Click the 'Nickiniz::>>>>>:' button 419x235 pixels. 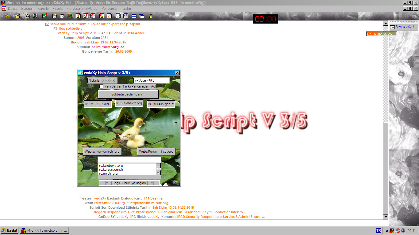[102, 80]
